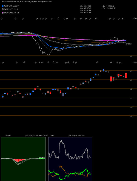The height and width of the screenshot is (181, 137).
Task: Click the chart title mentioning MunafaSutra.com
Action: point(27,2)
